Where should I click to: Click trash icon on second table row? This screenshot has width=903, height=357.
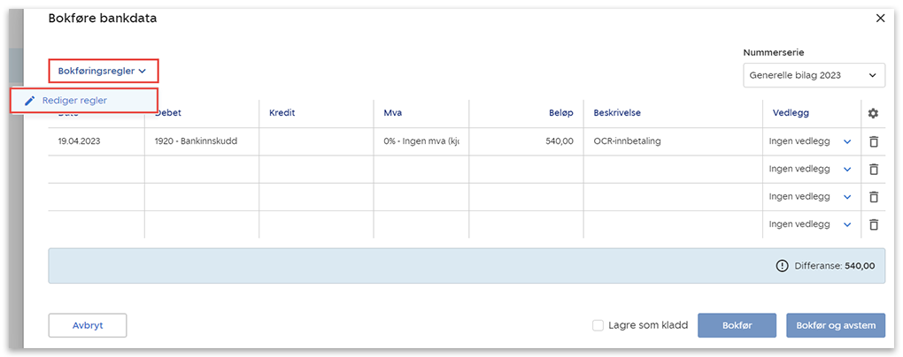873,169
